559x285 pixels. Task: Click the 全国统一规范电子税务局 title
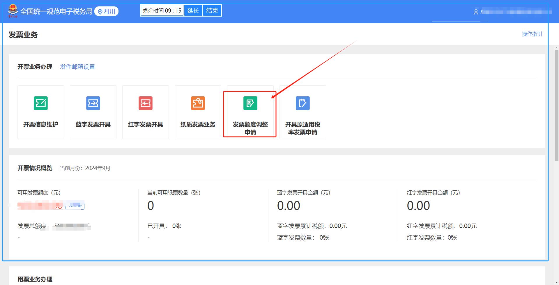[x=56, y=11]
